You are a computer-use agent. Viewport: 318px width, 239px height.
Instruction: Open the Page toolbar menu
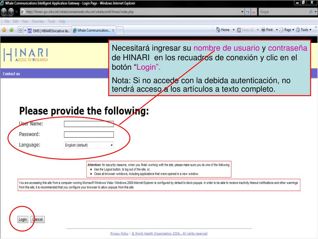coord(287,30)
